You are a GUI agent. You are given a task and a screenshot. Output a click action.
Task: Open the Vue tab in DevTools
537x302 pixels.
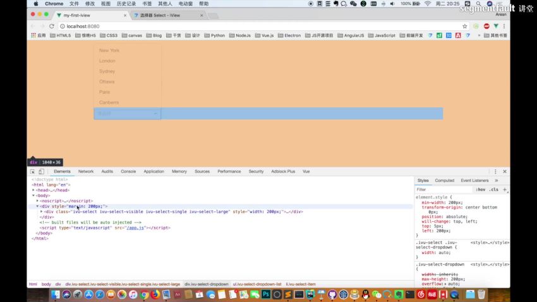click(x=306, y=172)
